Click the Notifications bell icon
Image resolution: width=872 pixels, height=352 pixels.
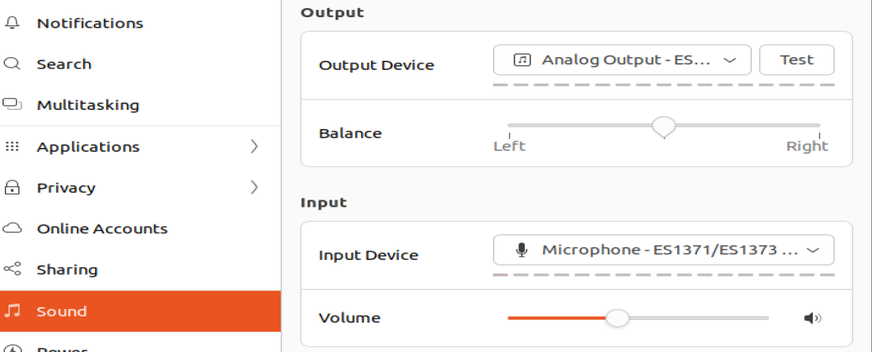point(12,23)
